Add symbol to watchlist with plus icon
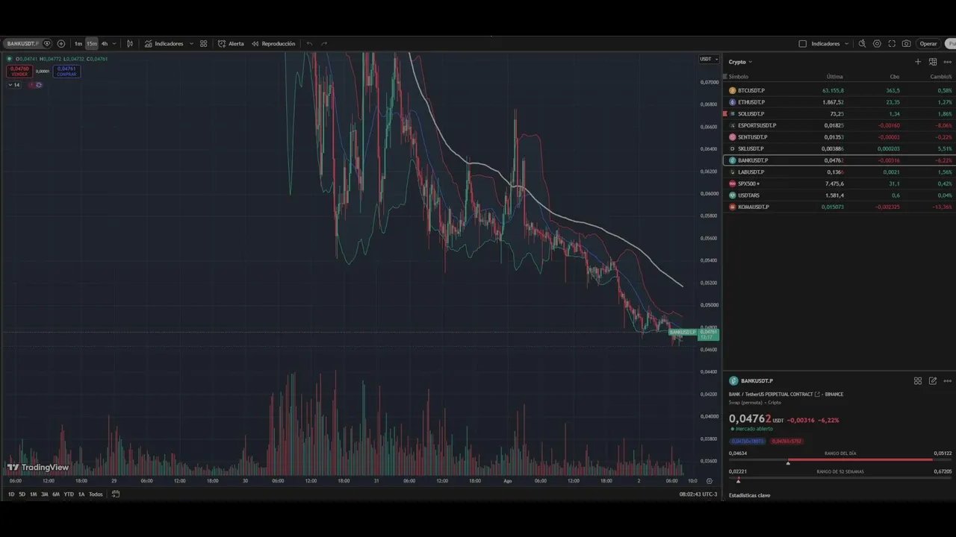This screenshot has height=537, width=956. [x=918, y=62]
